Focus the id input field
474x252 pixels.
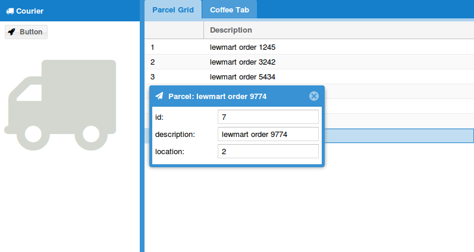[x=268, y=117]
